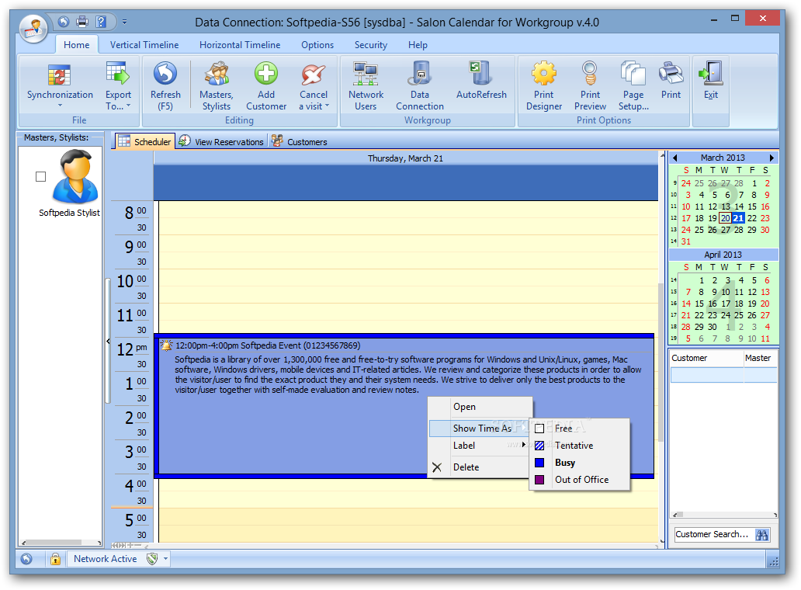The height and width of the screenshot is (590, 801).
Task: Open the Options ribbon tab
Action: coord(317,45)
